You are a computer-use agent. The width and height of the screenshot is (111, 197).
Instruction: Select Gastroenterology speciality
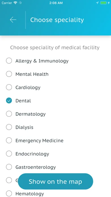[x=9, y=167]
